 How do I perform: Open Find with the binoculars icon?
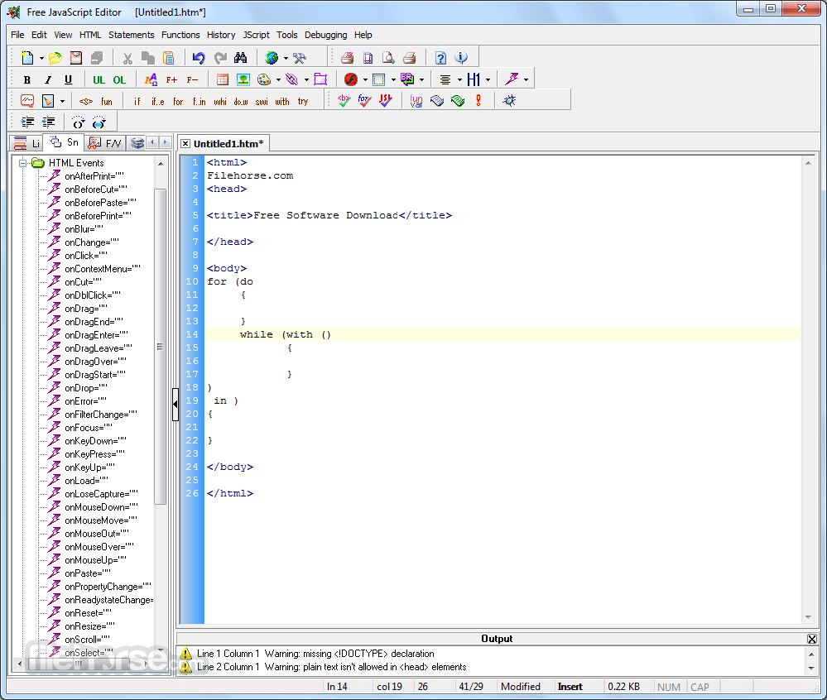pyautogui.click(x=241, y=57)
